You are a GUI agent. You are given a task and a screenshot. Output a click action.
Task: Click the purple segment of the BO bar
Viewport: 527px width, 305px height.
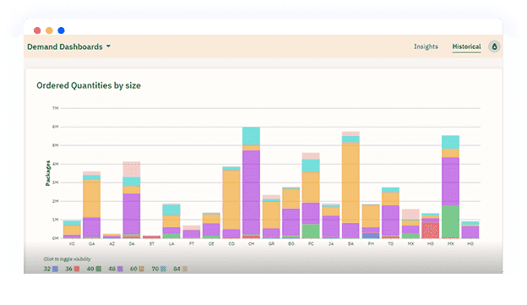click(291, 222)
